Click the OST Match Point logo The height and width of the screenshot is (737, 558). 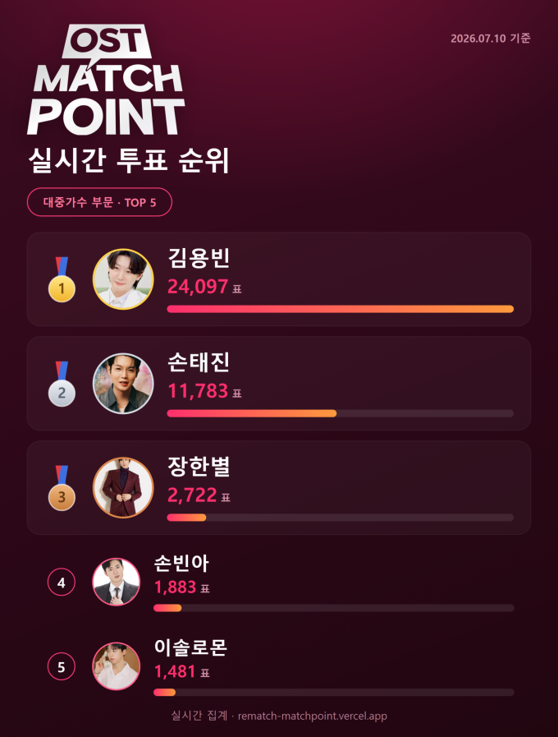(107, 80)
